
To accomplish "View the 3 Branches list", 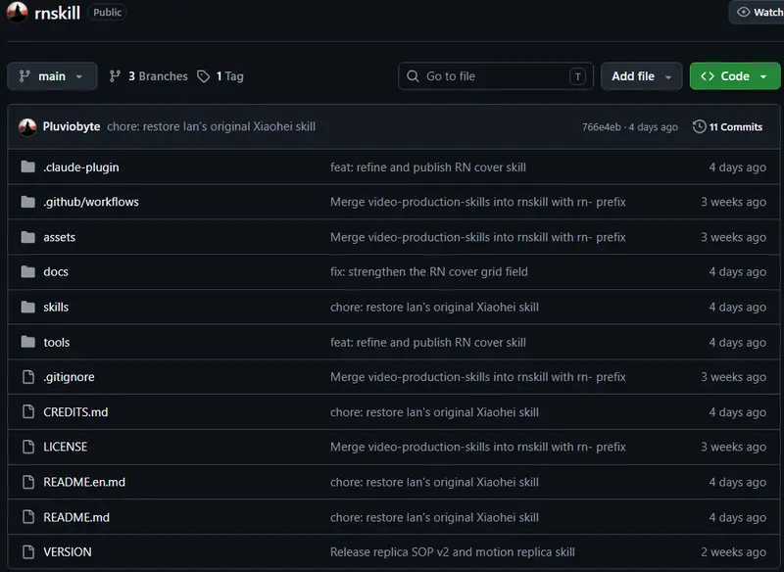I will coord(149,76).
